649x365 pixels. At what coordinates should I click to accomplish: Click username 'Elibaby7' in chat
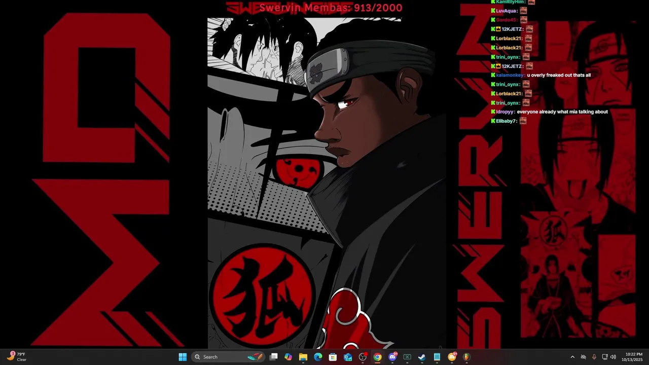[507, 121]
